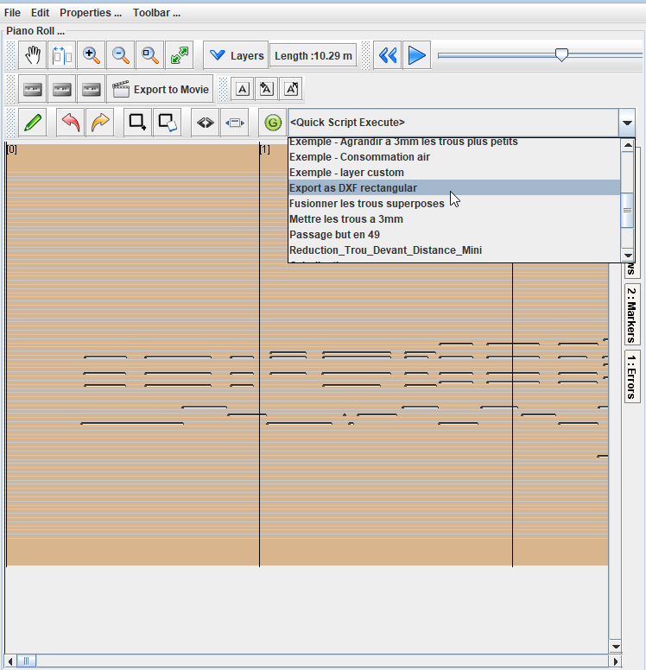The height and width of the screenshot is (670, 646).
Task: Click the playback speed slider handle
Action: (x=561, y=55)
